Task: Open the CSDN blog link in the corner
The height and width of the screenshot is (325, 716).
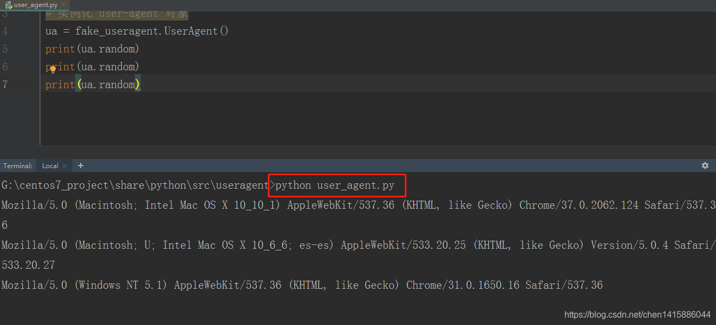Action: 637,314
